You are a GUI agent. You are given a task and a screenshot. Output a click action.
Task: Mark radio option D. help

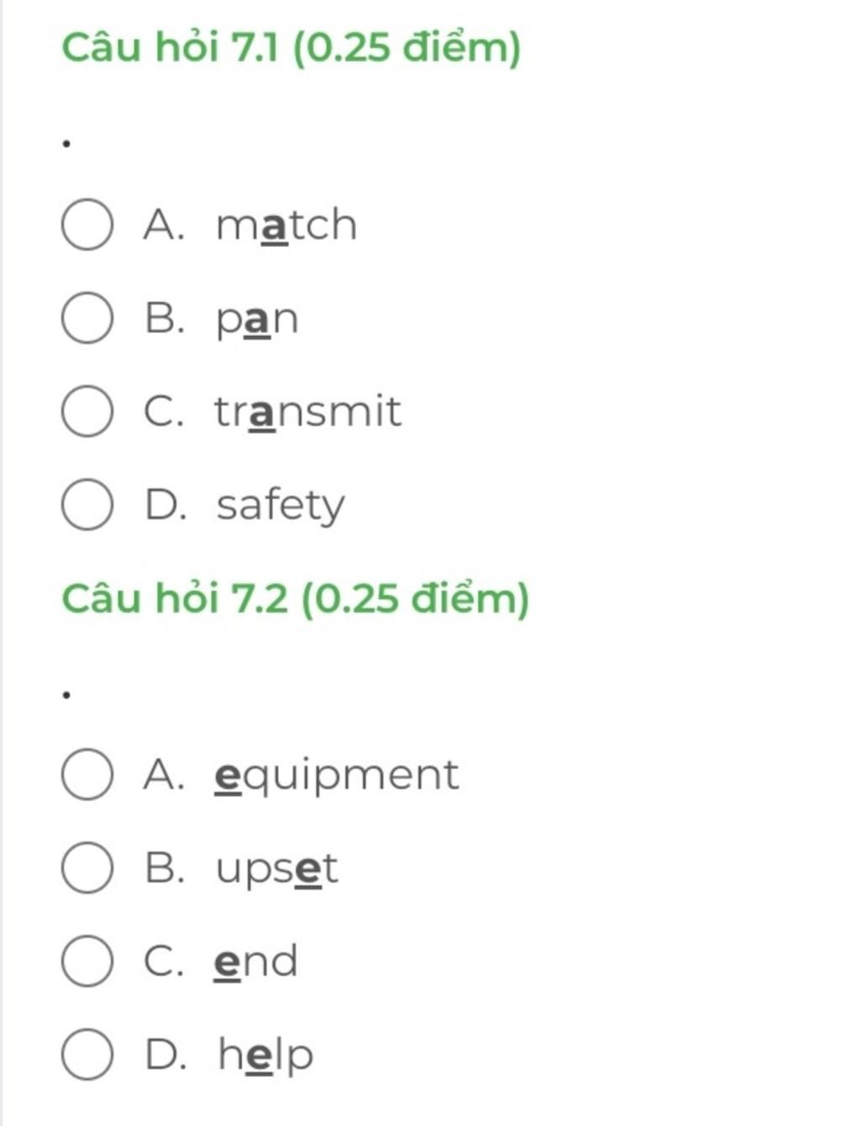click(87, 1055)
